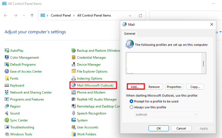Open Backup and Restore icon
This screenshot has height=138, width=222.
[x=74, y=50]
